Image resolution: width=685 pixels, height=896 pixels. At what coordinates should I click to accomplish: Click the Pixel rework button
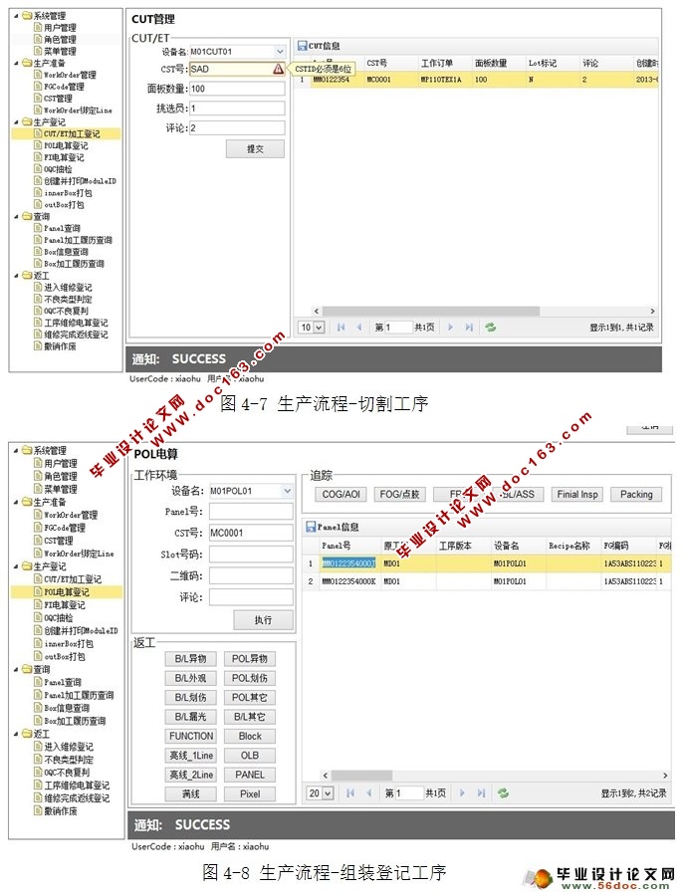tap(250, 793)
